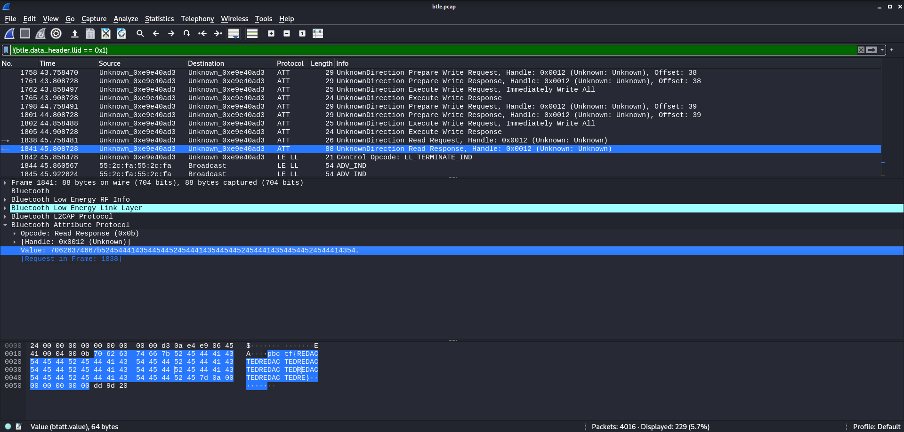904x432 pixels.
Task: Jump to the first packet
Action: (202, 33)
